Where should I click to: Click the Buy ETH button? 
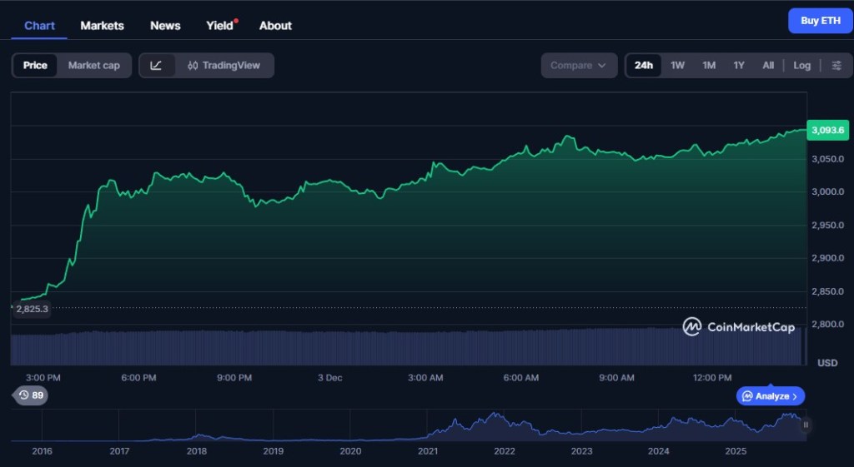click(x=821, y=21)
